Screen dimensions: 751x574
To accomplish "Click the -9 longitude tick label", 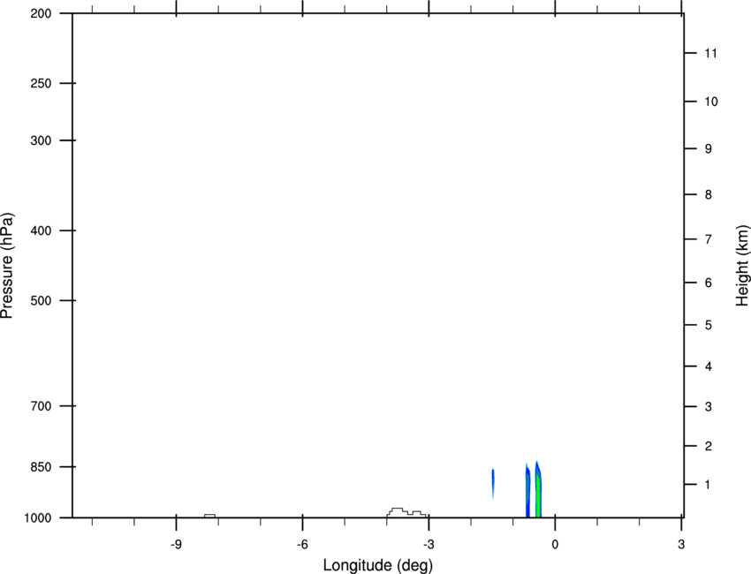I will click(176, 545).
